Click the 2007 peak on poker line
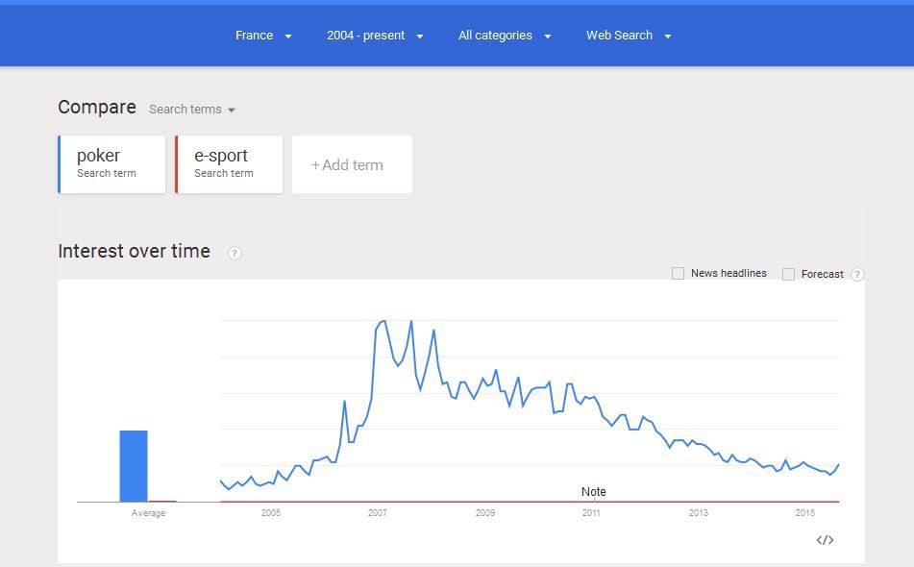This screenshot has width=914, height=567. point(383,321)
